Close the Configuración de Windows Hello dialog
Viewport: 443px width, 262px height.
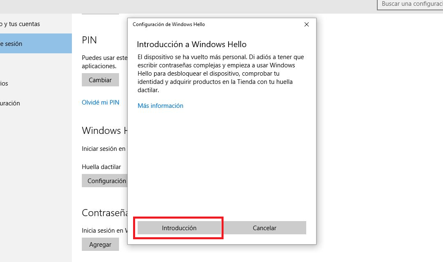307,24
